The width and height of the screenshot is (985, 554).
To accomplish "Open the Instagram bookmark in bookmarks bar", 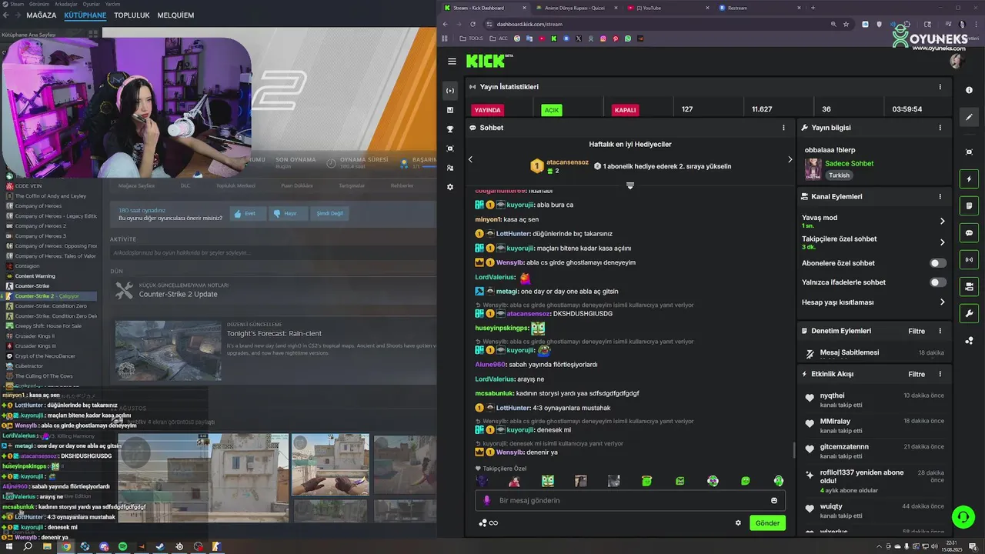I will (603, 38).
